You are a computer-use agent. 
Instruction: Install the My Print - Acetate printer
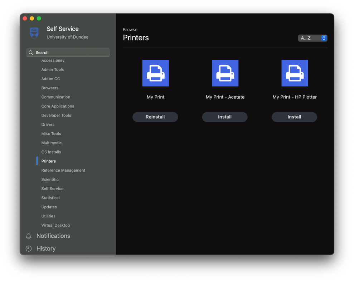[225, 117]
